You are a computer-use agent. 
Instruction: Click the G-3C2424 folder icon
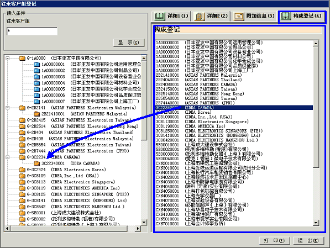22,170
